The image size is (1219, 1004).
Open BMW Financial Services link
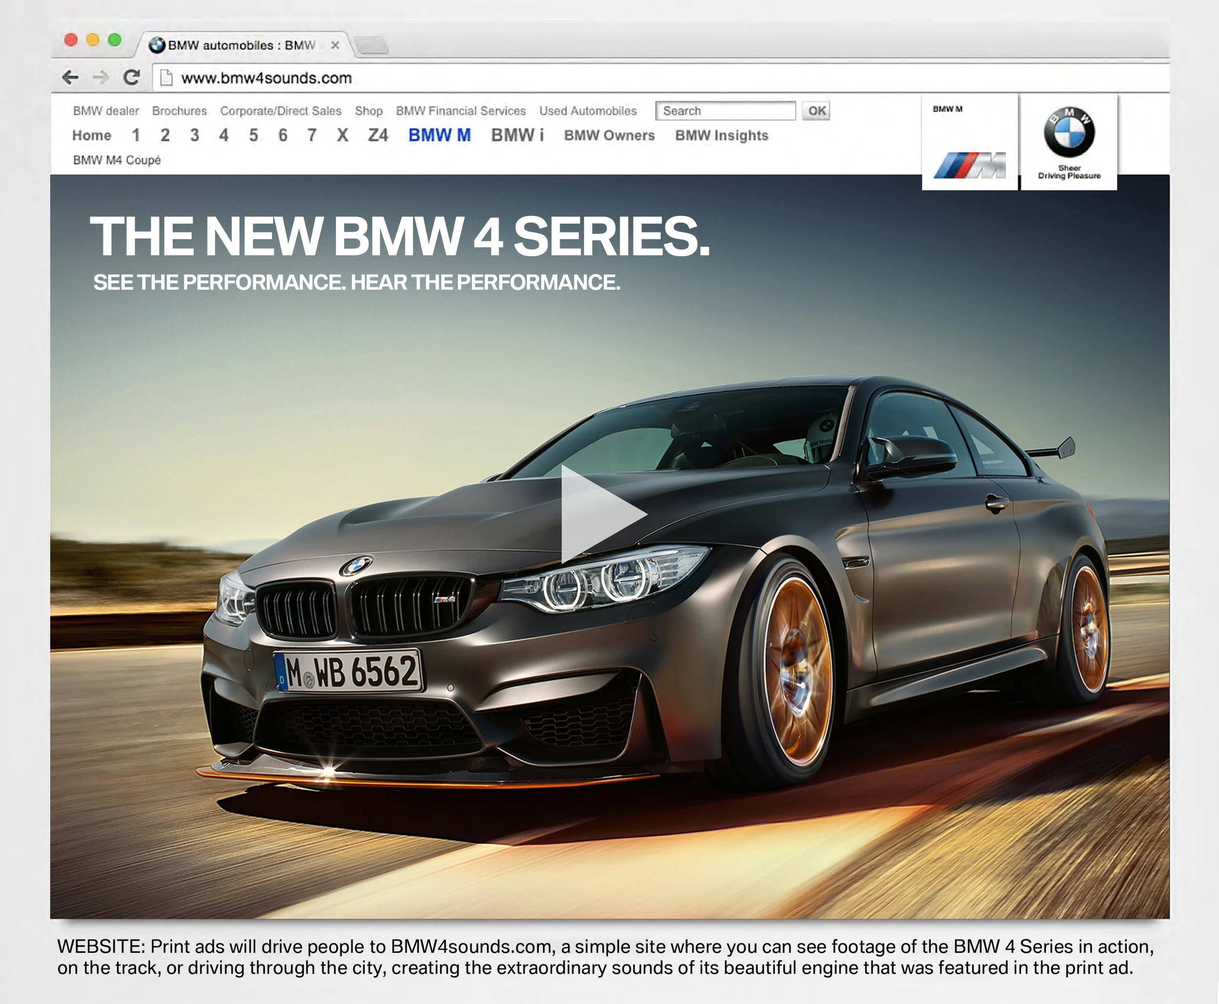tap(460, 111)
